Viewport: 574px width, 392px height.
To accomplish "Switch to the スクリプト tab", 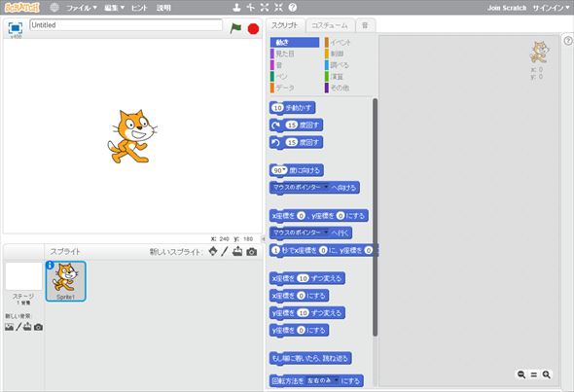I will point(285,25).
